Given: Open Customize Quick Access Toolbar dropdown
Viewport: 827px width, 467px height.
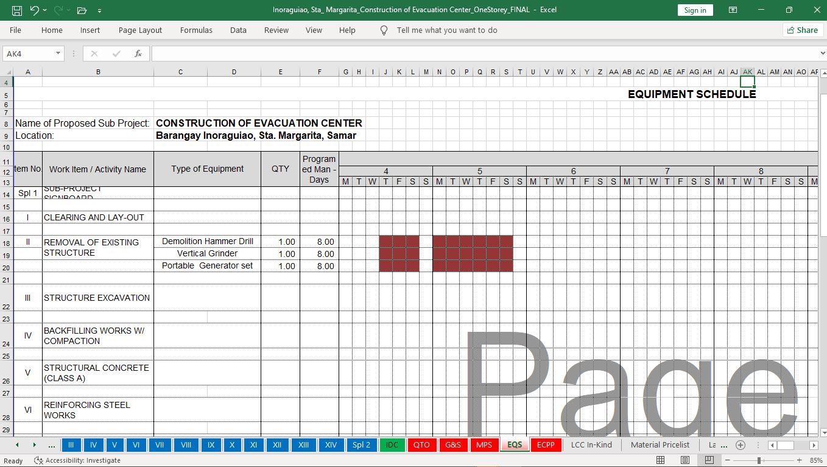Looking at the screenshot, I should (99, 10).
